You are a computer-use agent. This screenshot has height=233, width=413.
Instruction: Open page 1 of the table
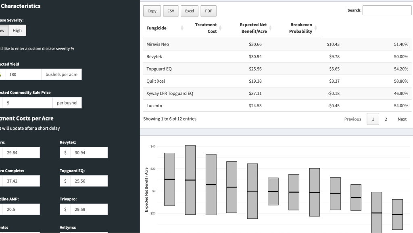pos(373,119)
